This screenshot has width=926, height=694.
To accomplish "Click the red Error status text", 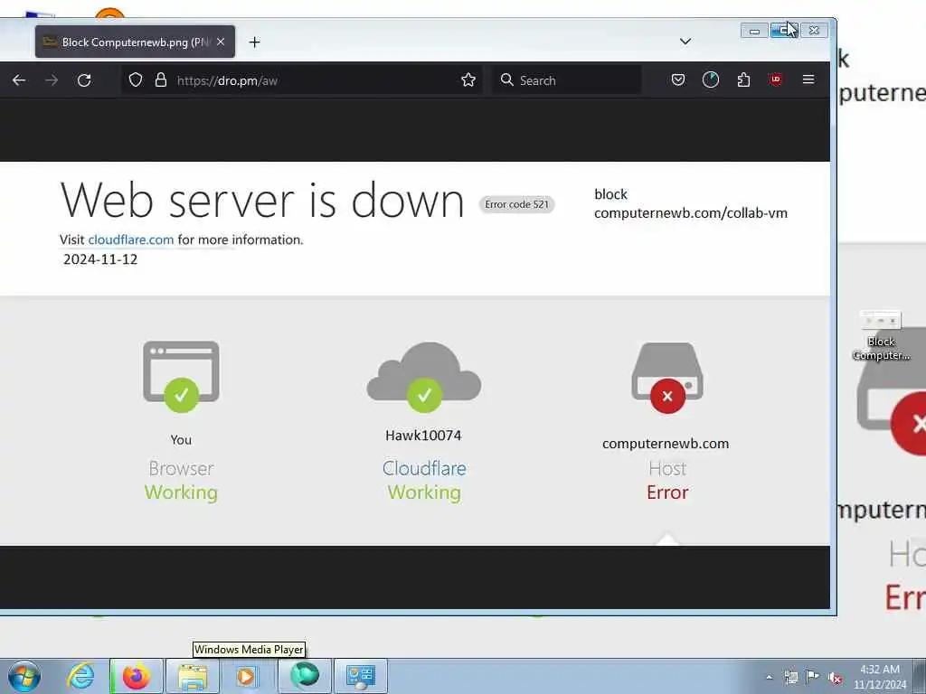I will tap(667, 492).
